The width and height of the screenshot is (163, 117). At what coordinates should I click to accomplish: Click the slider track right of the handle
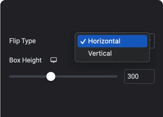click(86, 76)
